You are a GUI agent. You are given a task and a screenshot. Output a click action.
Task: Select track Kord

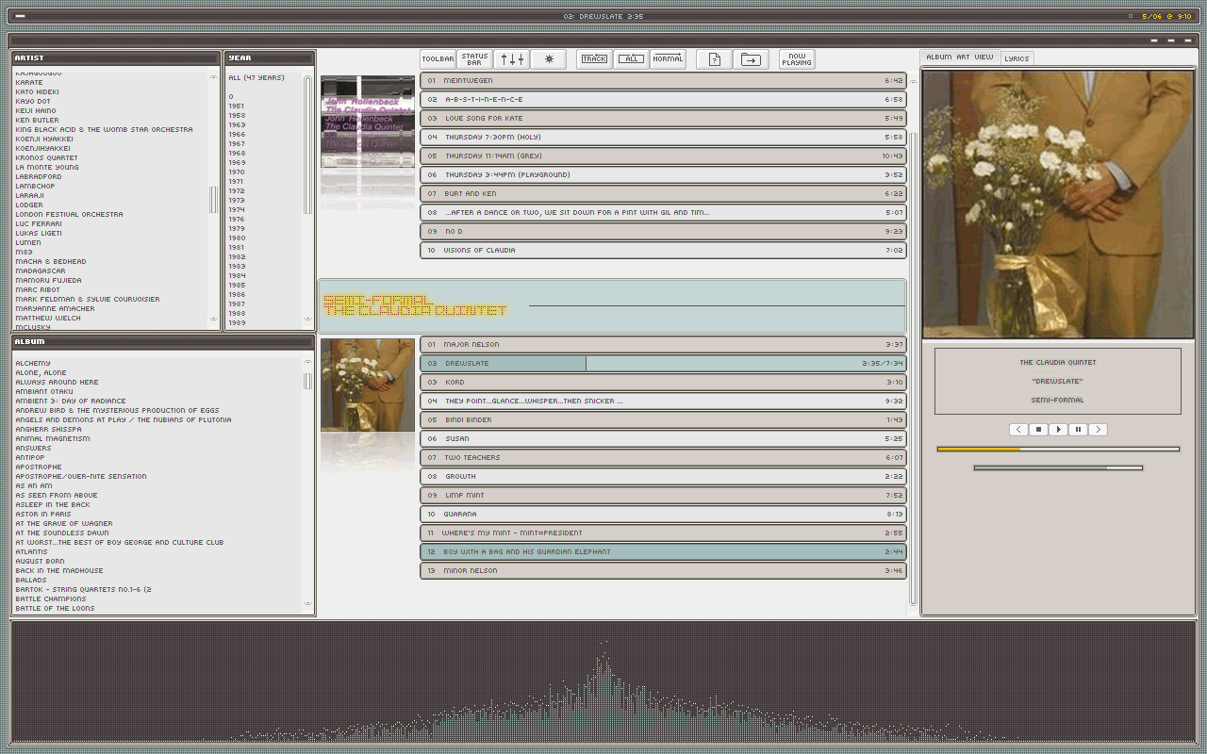[x=663, y=382]
